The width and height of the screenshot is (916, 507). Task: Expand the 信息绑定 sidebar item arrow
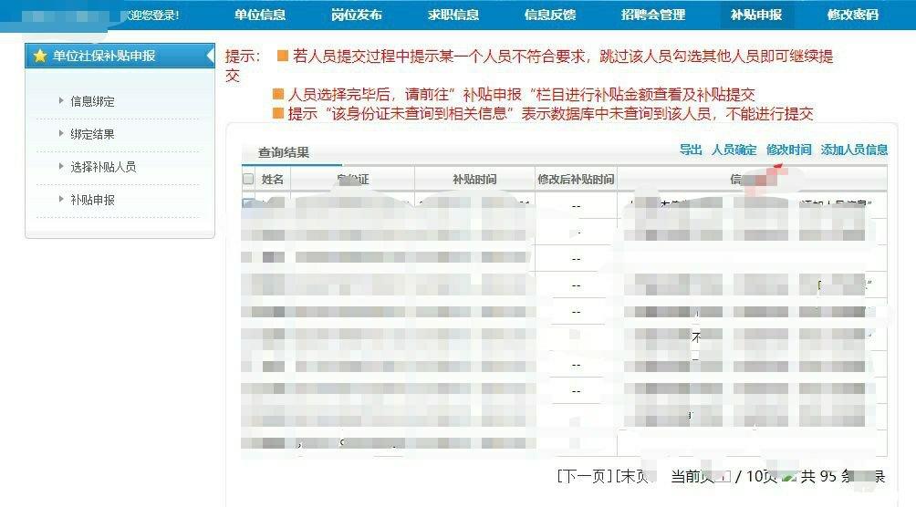tap(61, 100)
